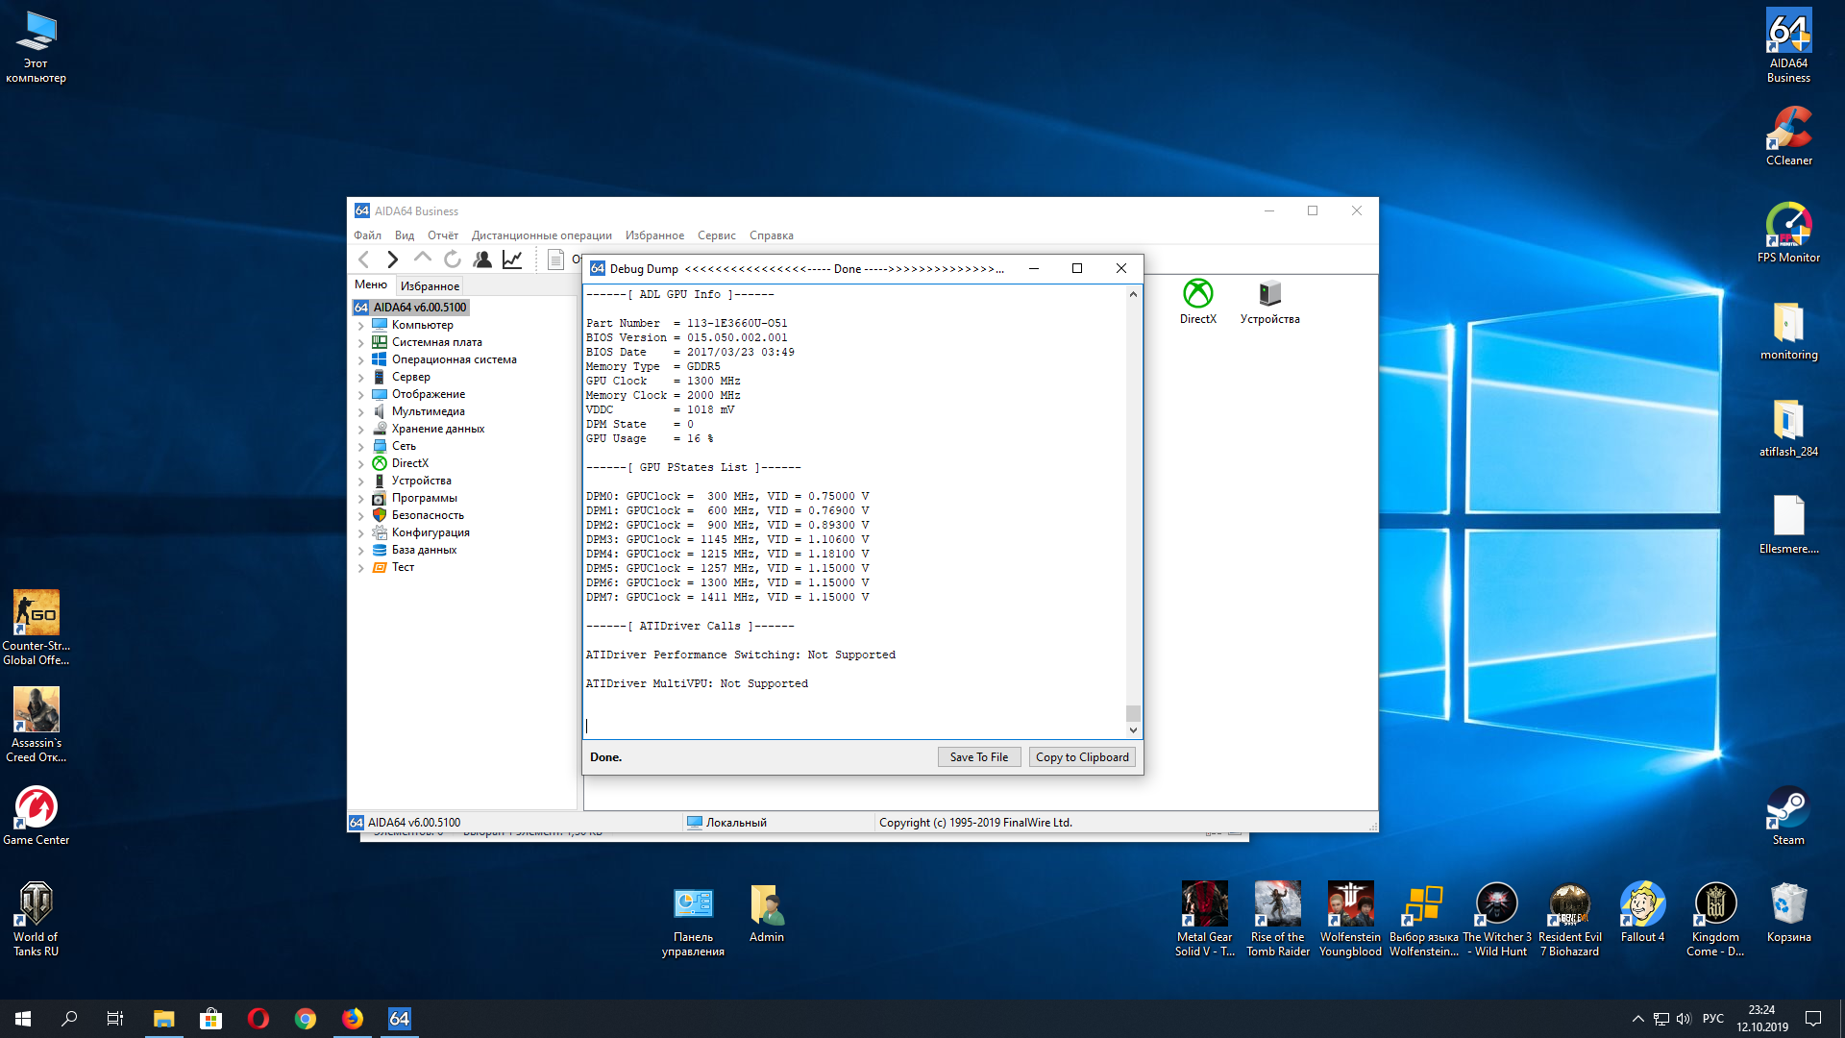This screenshot has width=1845, height=1038.
Task: Click the forward navigation arrow in AIDA64 toolbar
Action: (392, 259)
